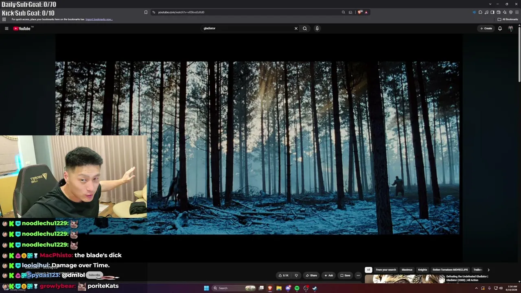Expand the tab search chevron

point(490,4)
